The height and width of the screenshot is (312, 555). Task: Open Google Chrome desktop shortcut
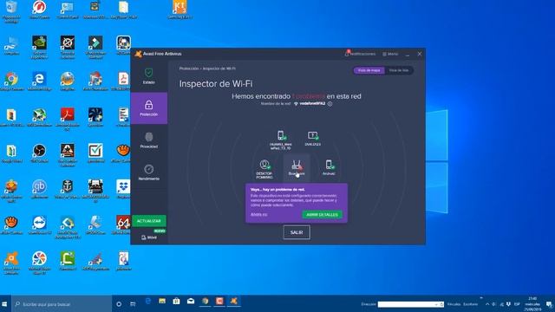(x=11, y=81)
